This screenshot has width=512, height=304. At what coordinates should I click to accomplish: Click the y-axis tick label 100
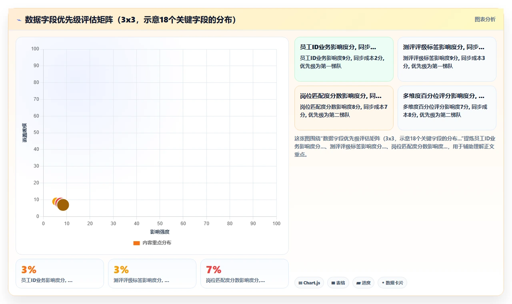point(35,49)
